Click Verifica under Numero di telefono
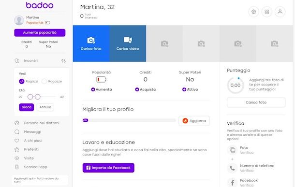 click(247, 171)
